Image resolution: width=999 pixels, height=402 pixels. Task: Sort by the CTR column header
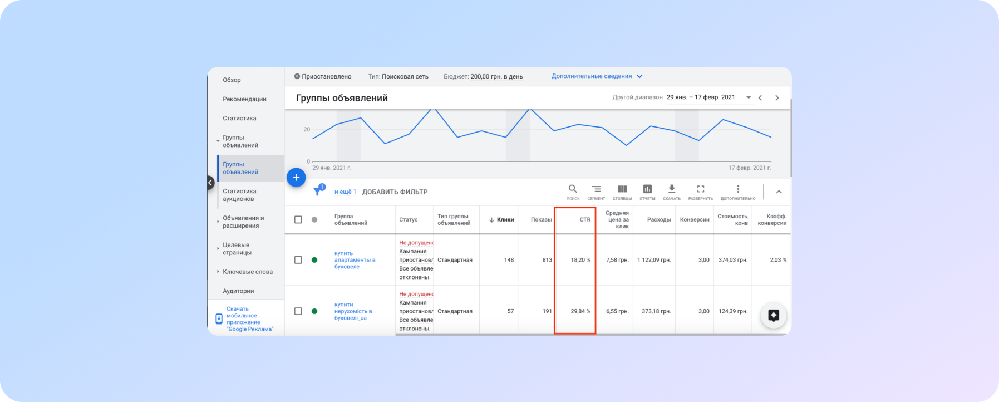(x=585, y=220)
